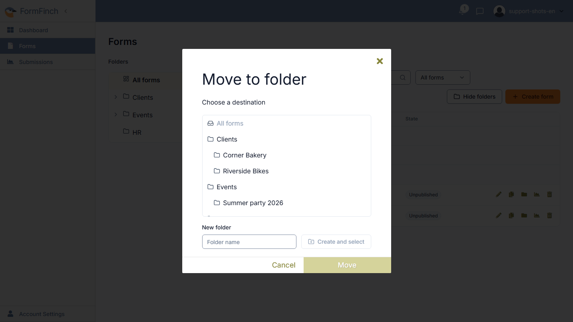Viewport: 573px width, 322px height.
Task: Click the user avatar icon
Action: coord(499,11)
